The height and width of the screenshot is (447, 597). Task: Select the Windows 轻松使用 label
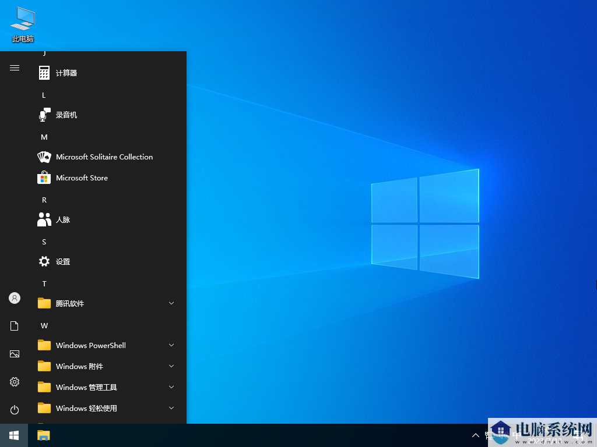tap(86, 408)
